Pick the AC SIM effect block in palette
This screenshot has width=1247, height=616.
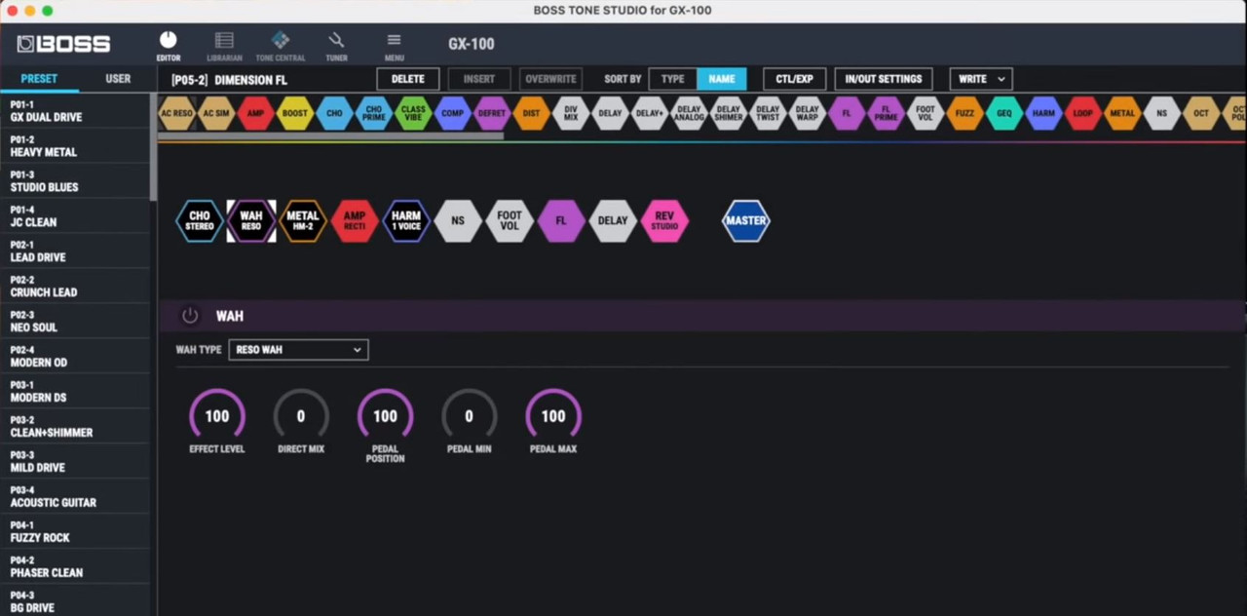coord(216,113)
